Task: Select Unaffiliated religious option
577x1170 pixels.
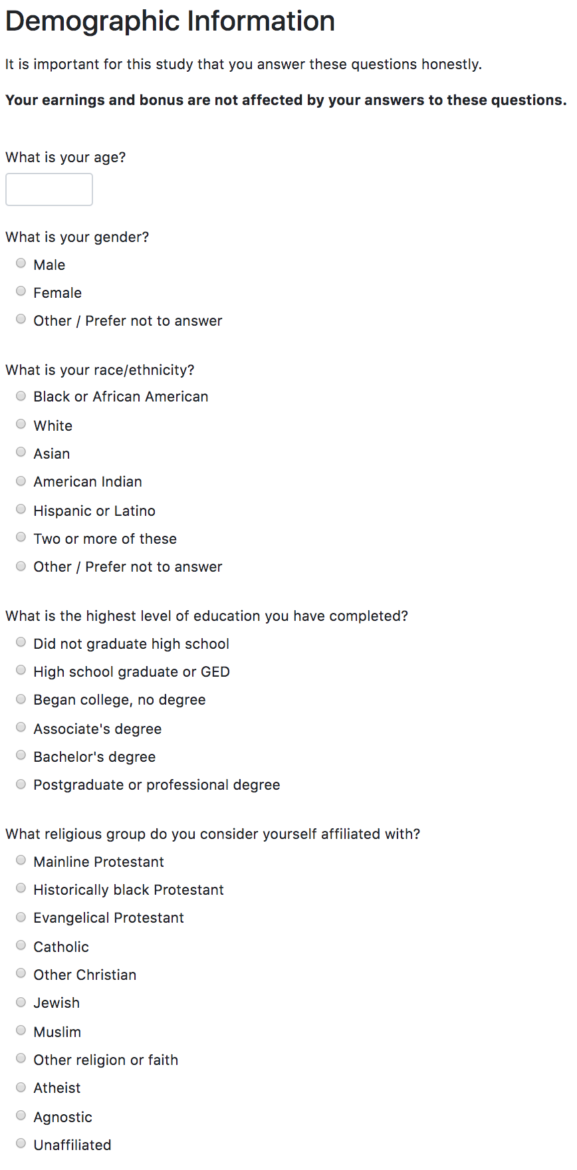Action: (21, 1143)
